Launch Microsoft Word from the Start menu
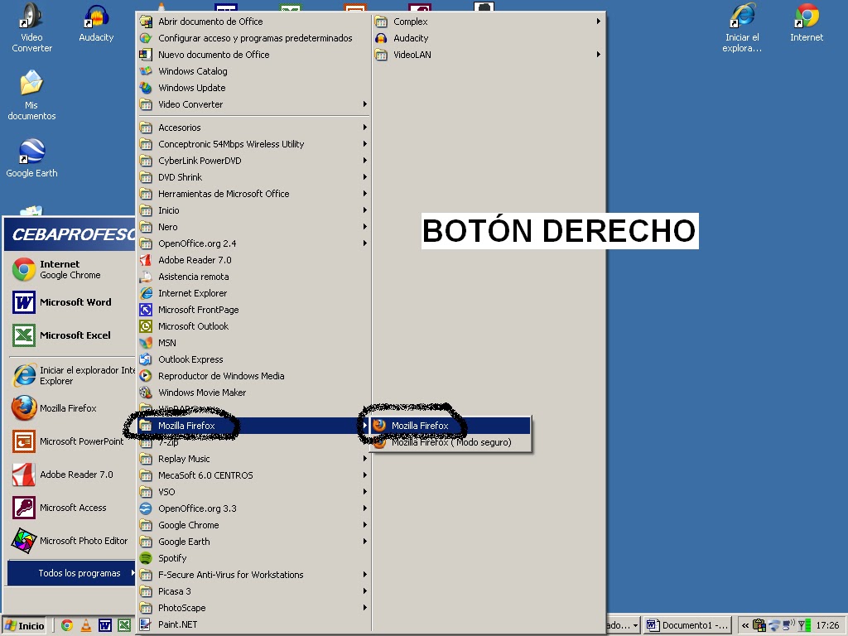The image size is (848, 636). pos(70,302)
